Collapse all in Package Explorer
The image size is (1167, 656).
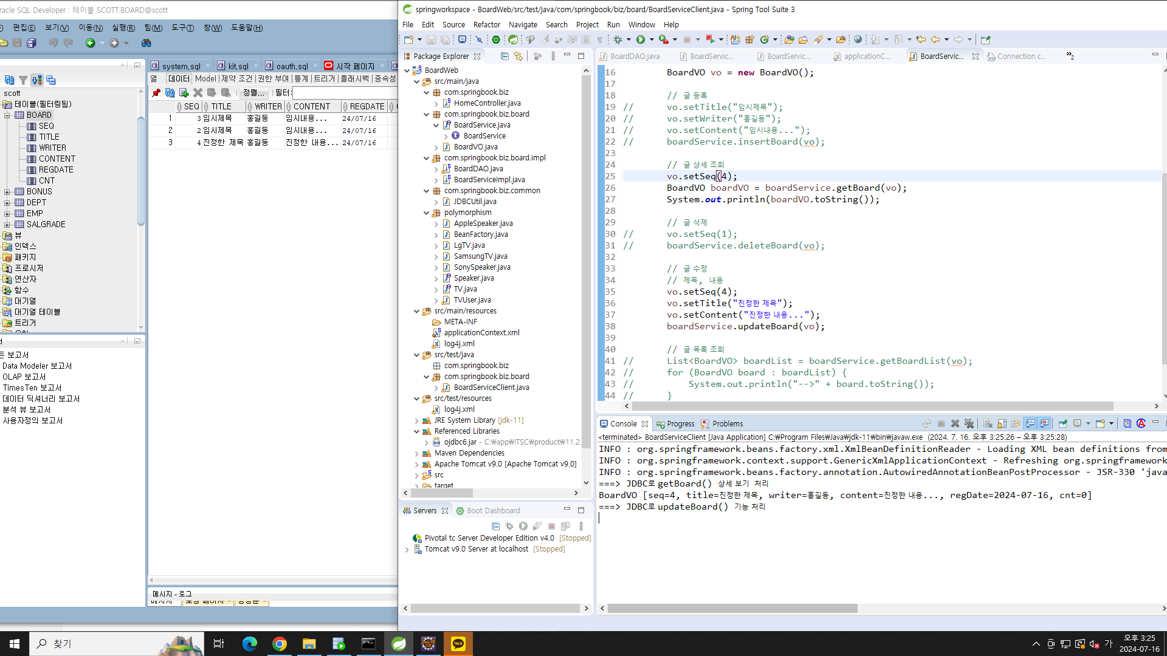(x=504, y=56)
